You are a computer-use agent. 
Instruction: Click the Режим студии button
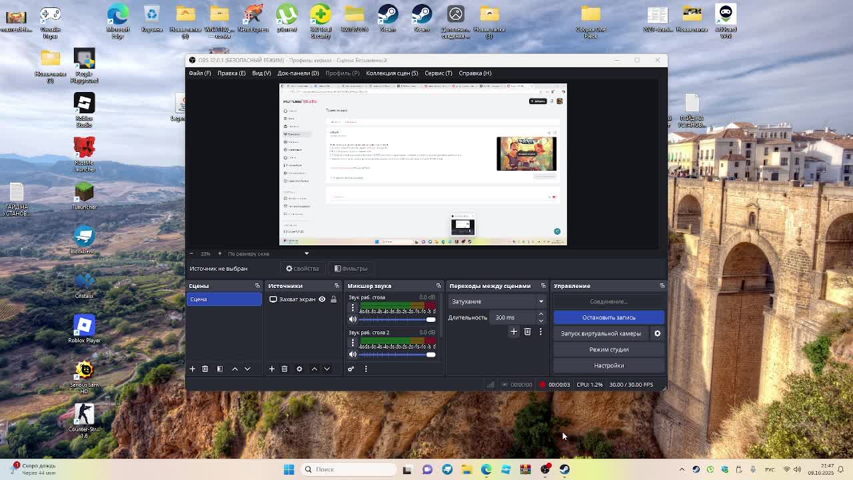(x=608, y=349)
